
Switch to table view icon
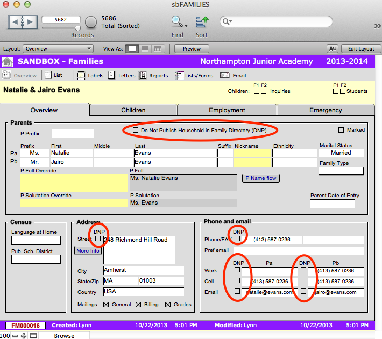point(158,48)
